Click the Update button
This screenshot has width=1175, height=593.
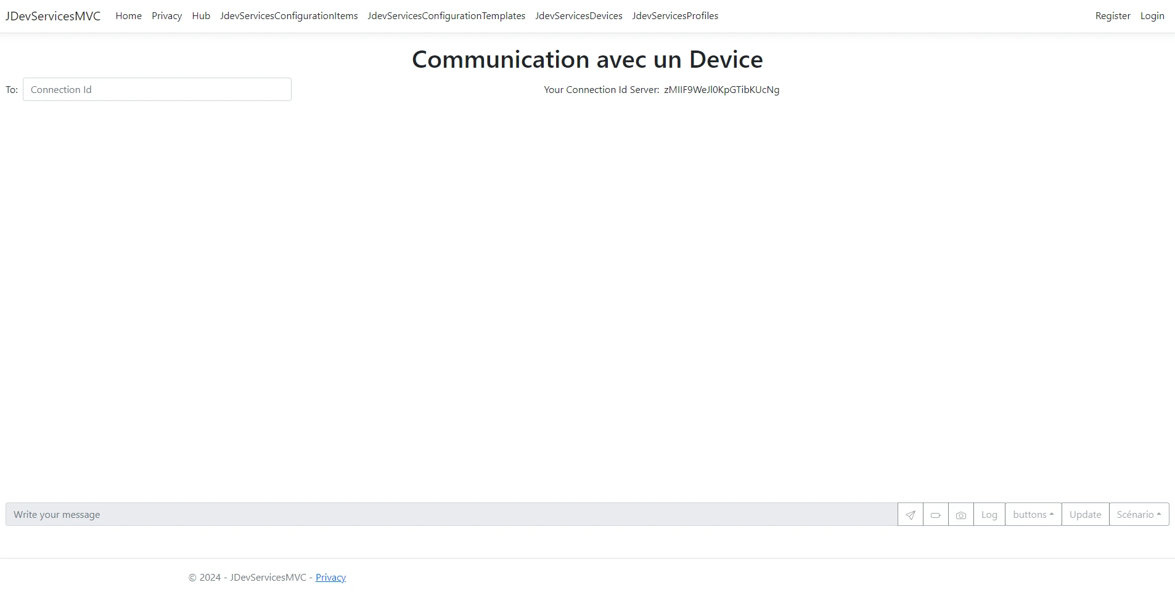1085,514
